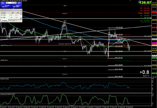The image size is (157, 108).
Task: Increase trade volume with the up arrow
Action: [16, 3]
